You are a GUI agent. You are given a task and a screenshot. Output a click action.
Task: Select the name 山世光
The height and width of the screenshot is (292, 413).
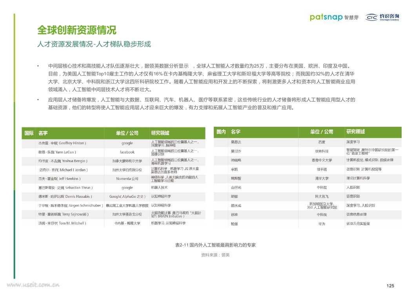point(236,188)
